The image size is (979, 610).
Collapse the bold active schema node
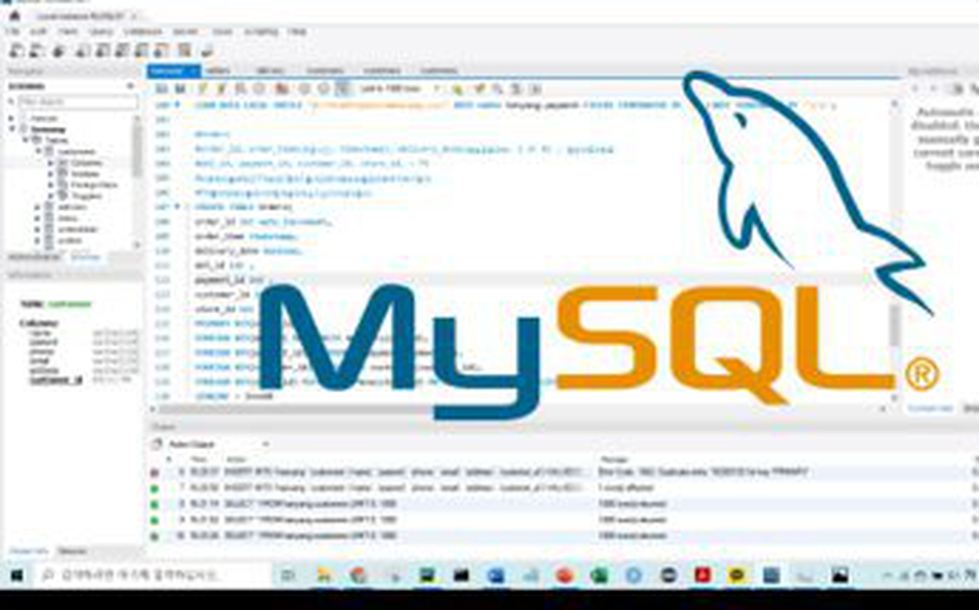point(12,130)
